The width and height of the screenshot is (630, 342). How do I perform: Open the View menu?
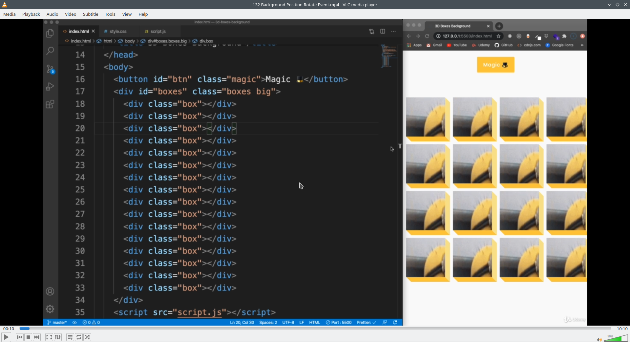[127, 14]
